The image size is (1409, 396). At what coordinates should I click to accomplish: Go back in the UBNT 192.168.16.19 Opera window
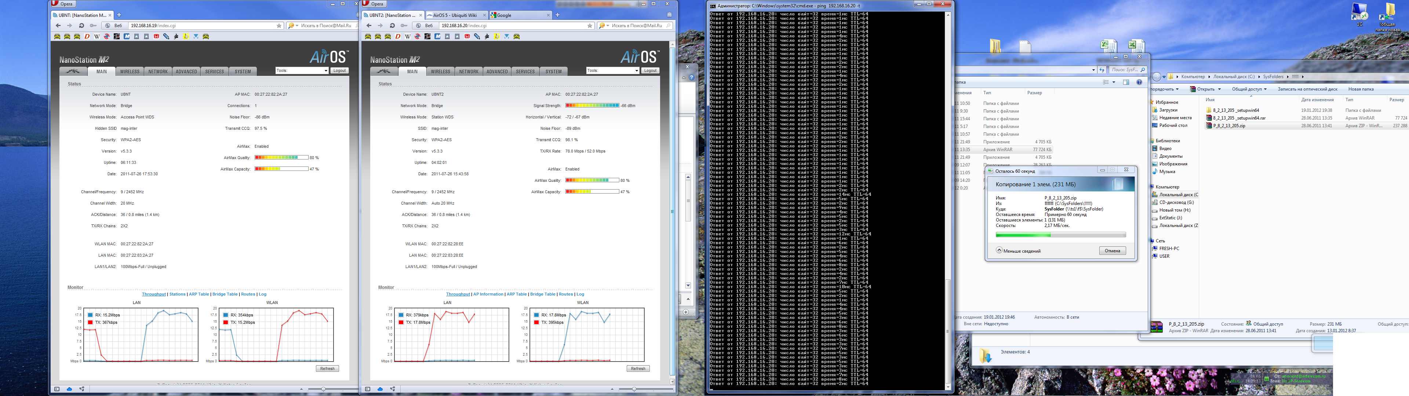coord(58,25)
